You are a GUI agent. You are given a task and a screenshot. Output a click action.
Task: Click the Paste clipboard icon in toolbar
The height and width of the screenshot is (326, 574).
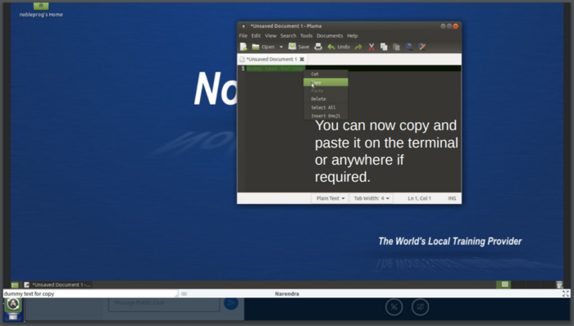click(x=396, y=47)
